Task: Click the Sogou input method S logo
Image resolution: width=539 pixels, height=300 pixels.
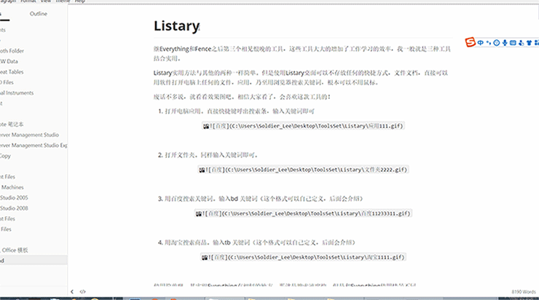Action: (x=471, y=42)
